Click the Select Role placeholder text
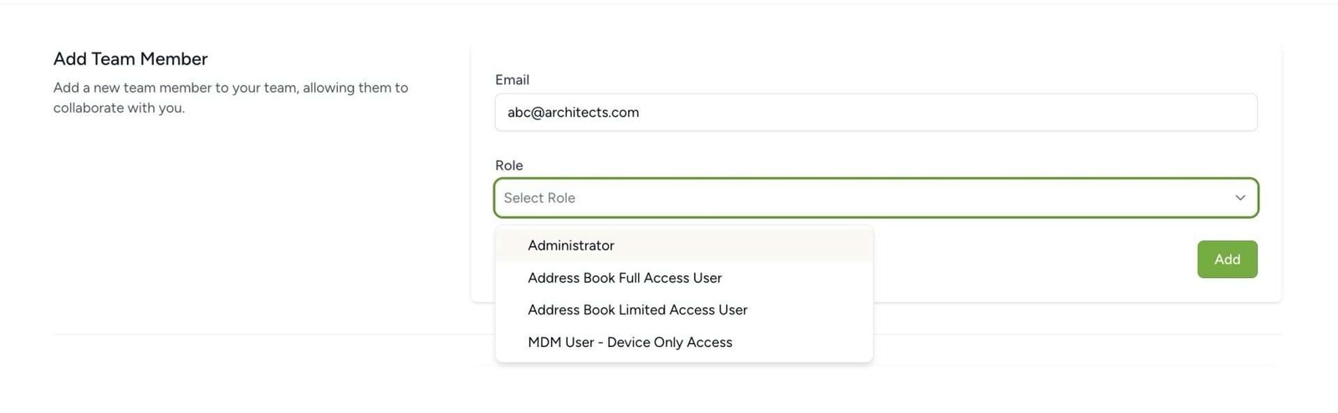Screen dimensions: 1338x413 pyautogui.click(x=539, y=198)
